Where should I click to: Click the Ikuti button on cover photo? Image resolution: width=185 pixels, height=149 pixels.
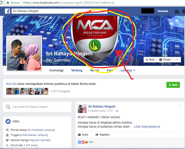150,60
